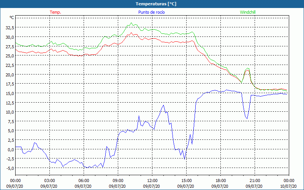Click the red Temp. legend label
The width and height of the screenshot is (304, 190).
55,12
